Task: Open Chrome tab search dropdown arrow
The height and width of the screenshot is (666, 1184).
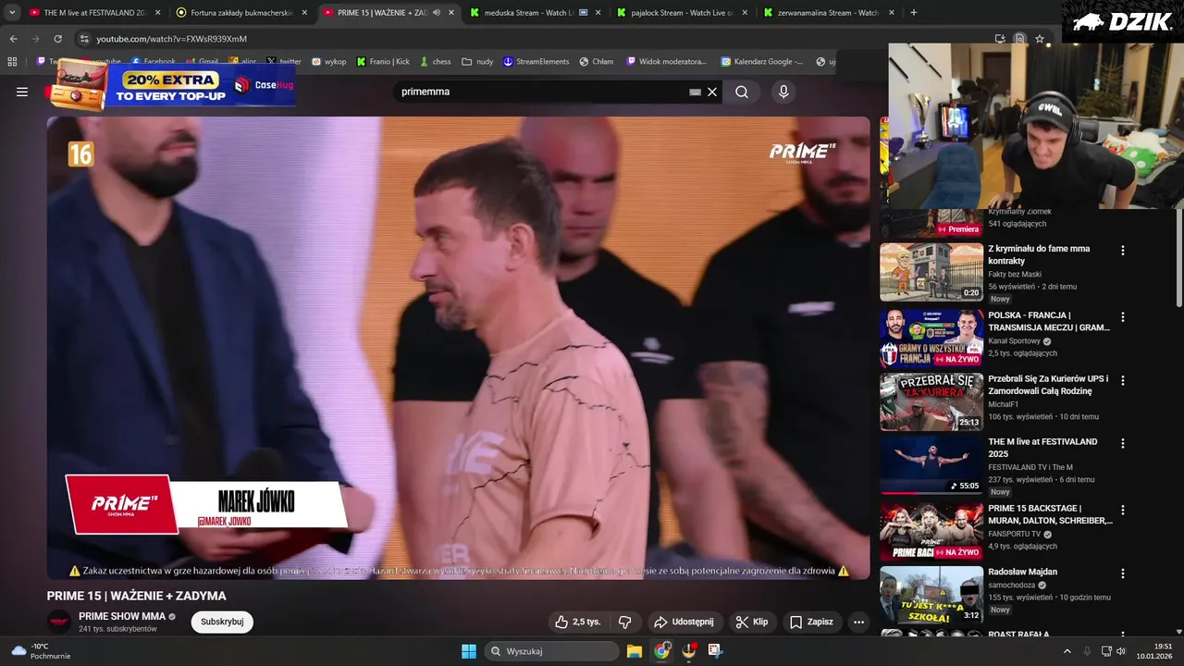Action: click(x=12, y=13)
